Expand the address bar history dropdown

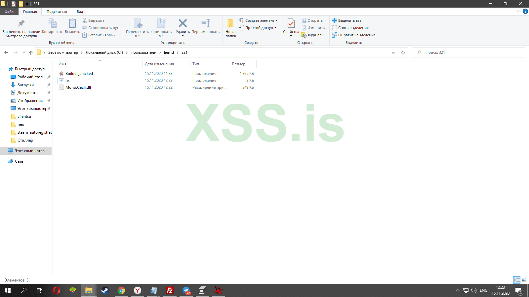click(393, 52)
